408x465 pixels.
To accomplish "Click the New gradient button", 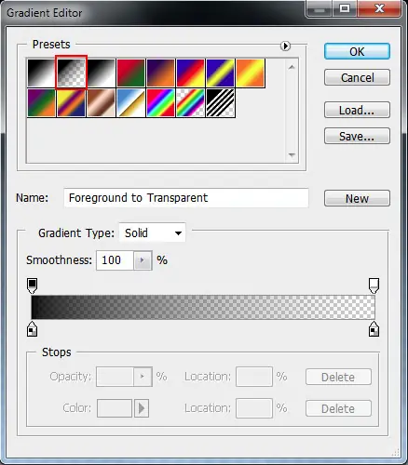I will tap(357, 198).
